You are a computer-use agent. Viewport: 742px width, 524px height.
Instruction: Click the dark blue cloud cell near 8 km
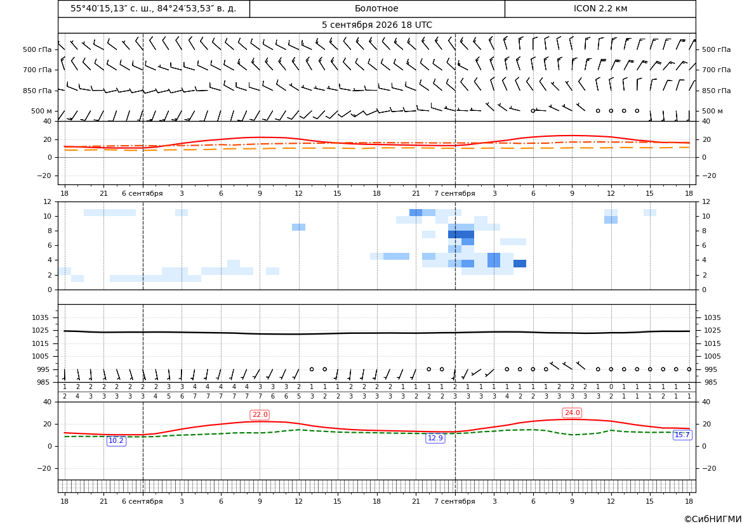point(461,234)
